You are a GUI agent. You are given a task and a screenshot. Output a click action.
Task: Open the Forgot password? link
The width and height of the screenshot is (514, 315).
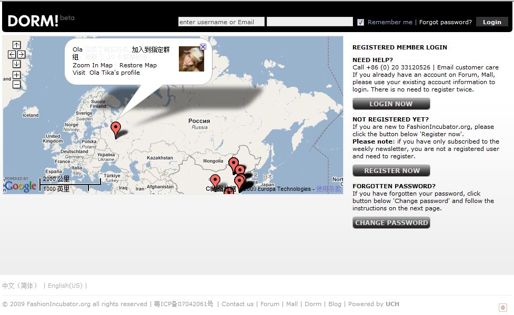click(x=446, y=22)
